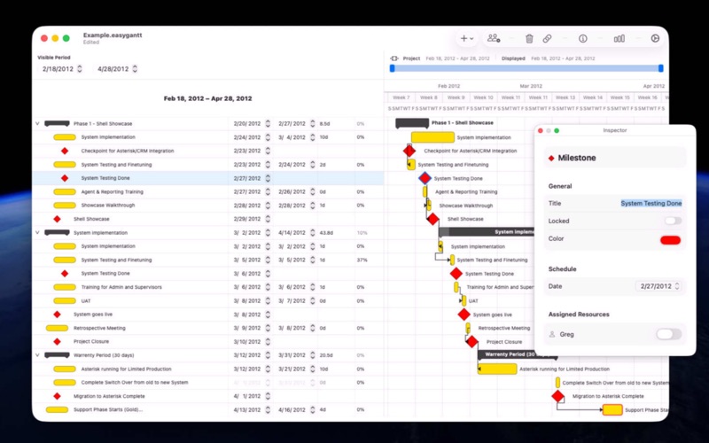Click the yellow task icon of Showcase Walkthrough row
Screen dimensions: 709x443
coord(65,206)
